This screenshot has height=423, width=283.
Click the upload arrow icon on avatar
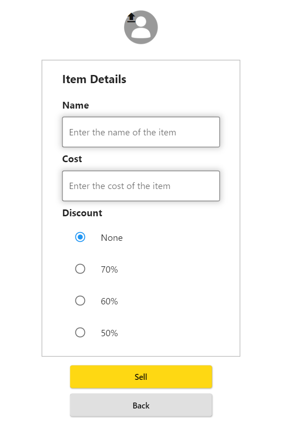131,18
